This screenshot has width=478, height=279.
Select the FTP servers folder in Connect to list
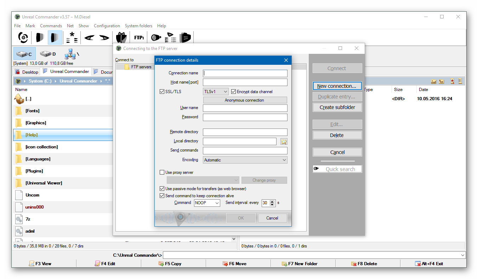point(141,67)
